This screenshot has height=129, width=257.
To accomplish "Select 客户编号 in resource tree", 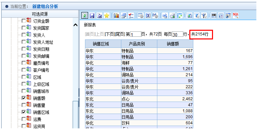I will (x=41, y=70).
